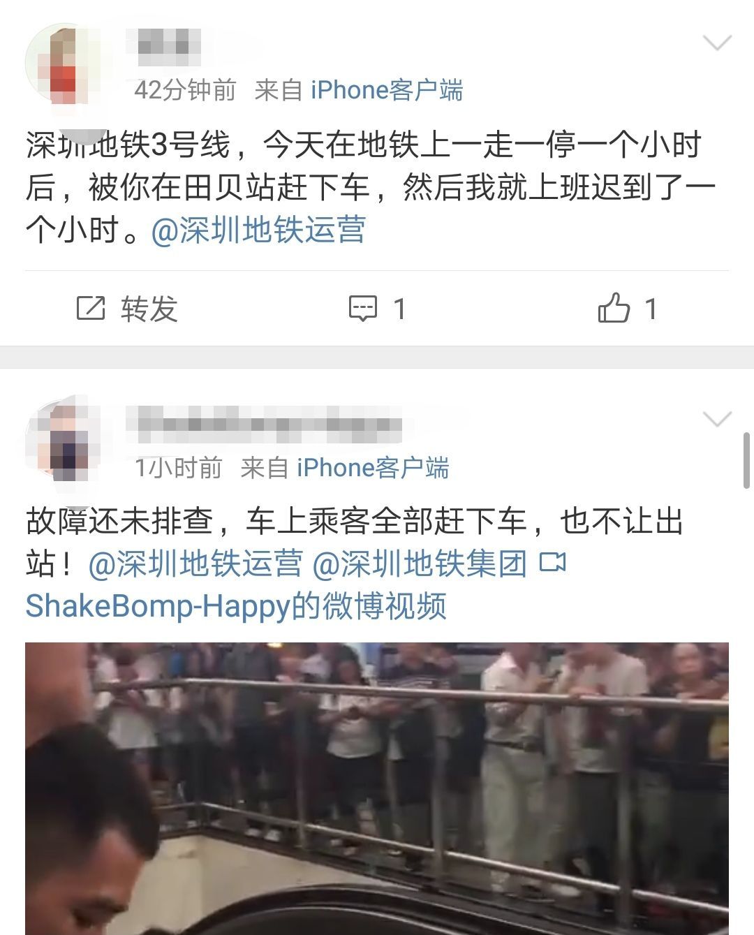Tap iPhone客户端 source on first post
This screenshot has width=754, height=935.
pos(387,90)
